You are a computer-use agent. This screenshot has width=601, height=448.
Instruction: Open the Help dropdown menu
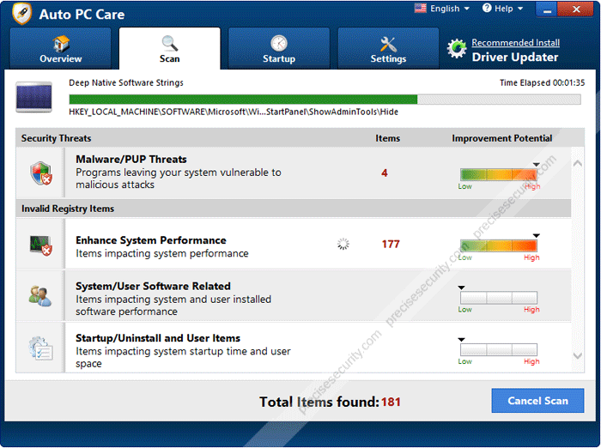502,8
